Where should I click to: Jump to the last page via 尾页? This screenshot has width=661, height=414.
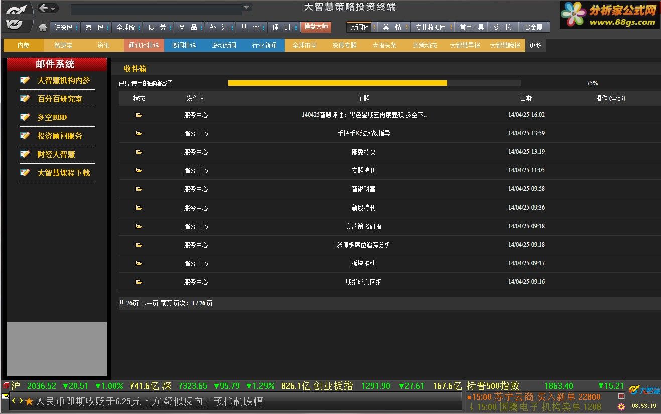166,303
